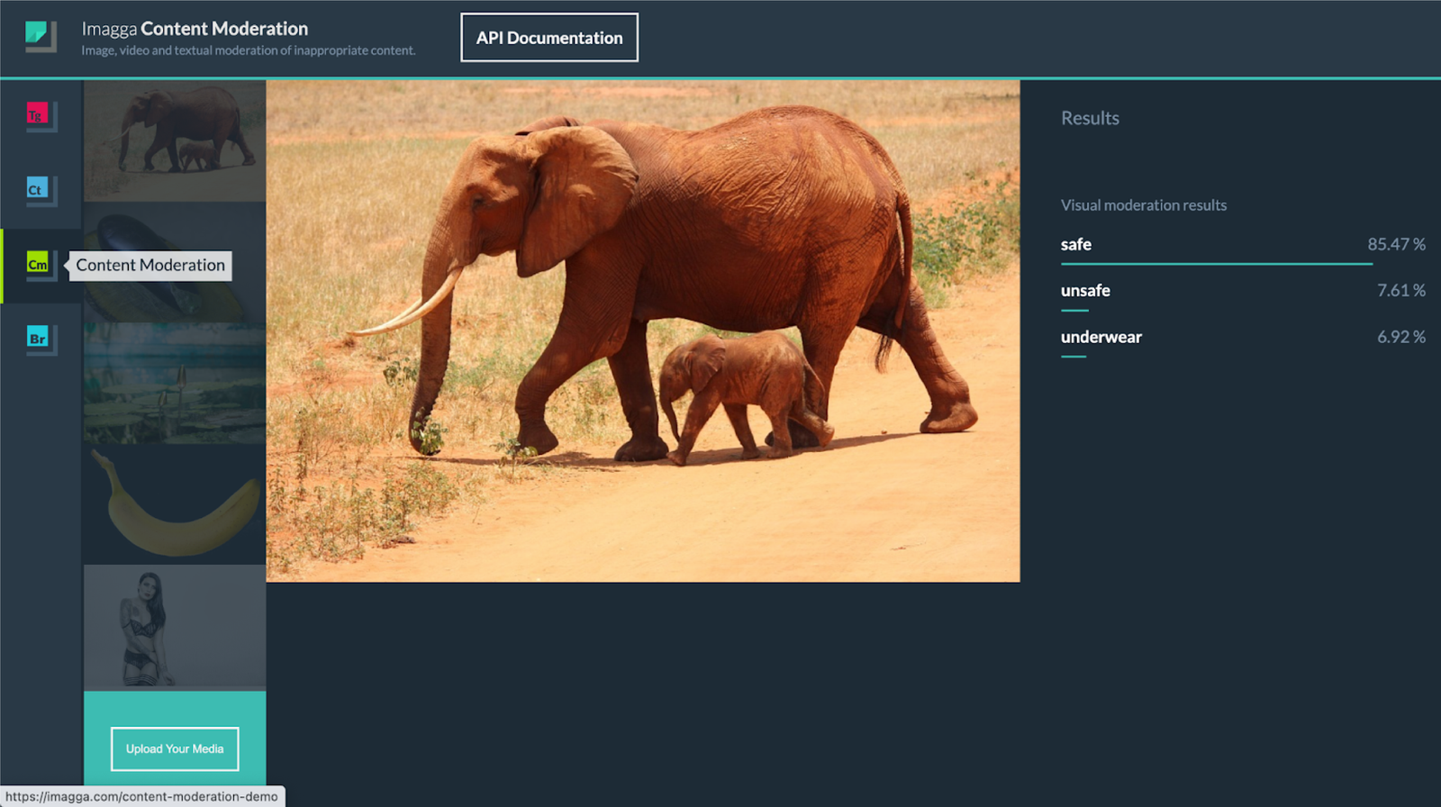1441x807 pixels.
Task: Switch to the Ct sidebar icon
Action: [38, 190]
